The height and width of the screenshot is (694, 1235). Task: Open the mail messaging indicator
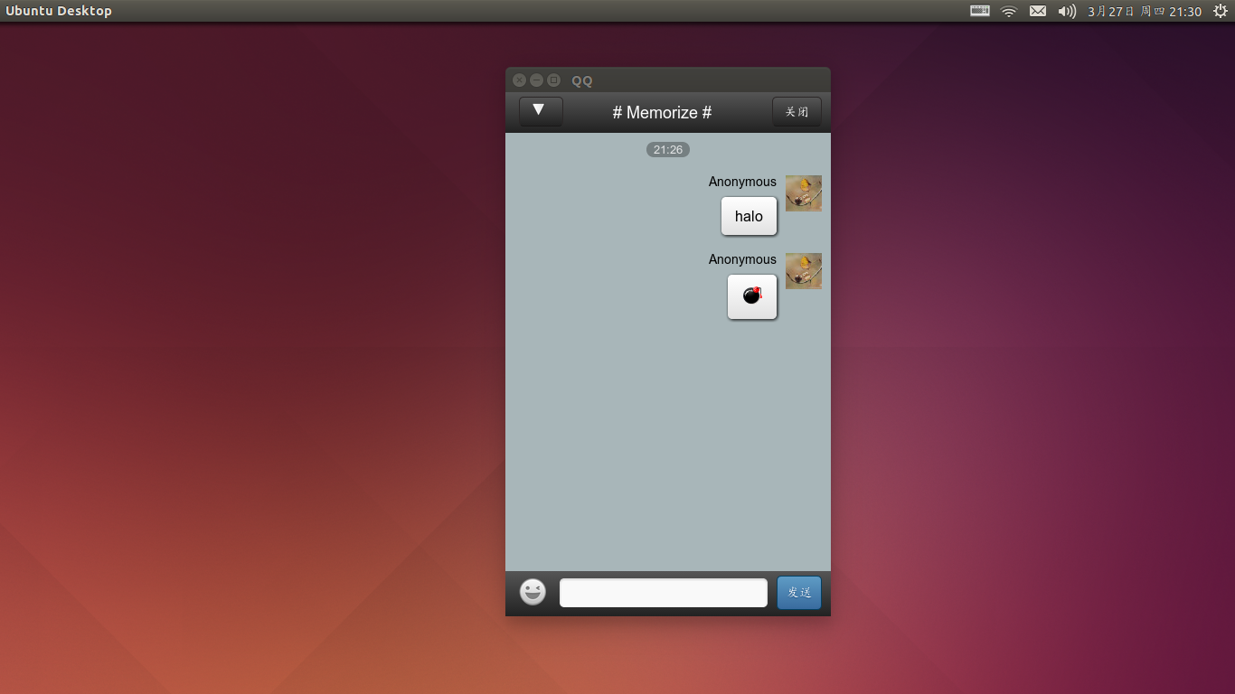1038,11
